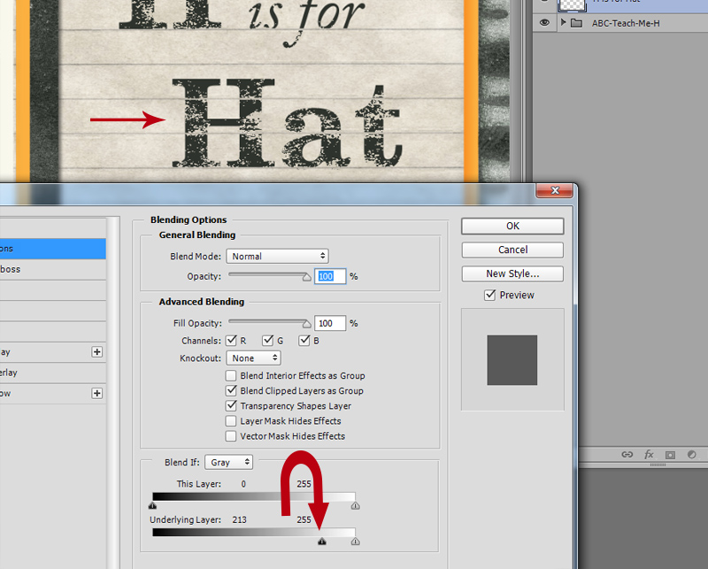The height and width of the screenshot is (569, 708).
Task: Click the New Style button
Action: click(512, 273)
